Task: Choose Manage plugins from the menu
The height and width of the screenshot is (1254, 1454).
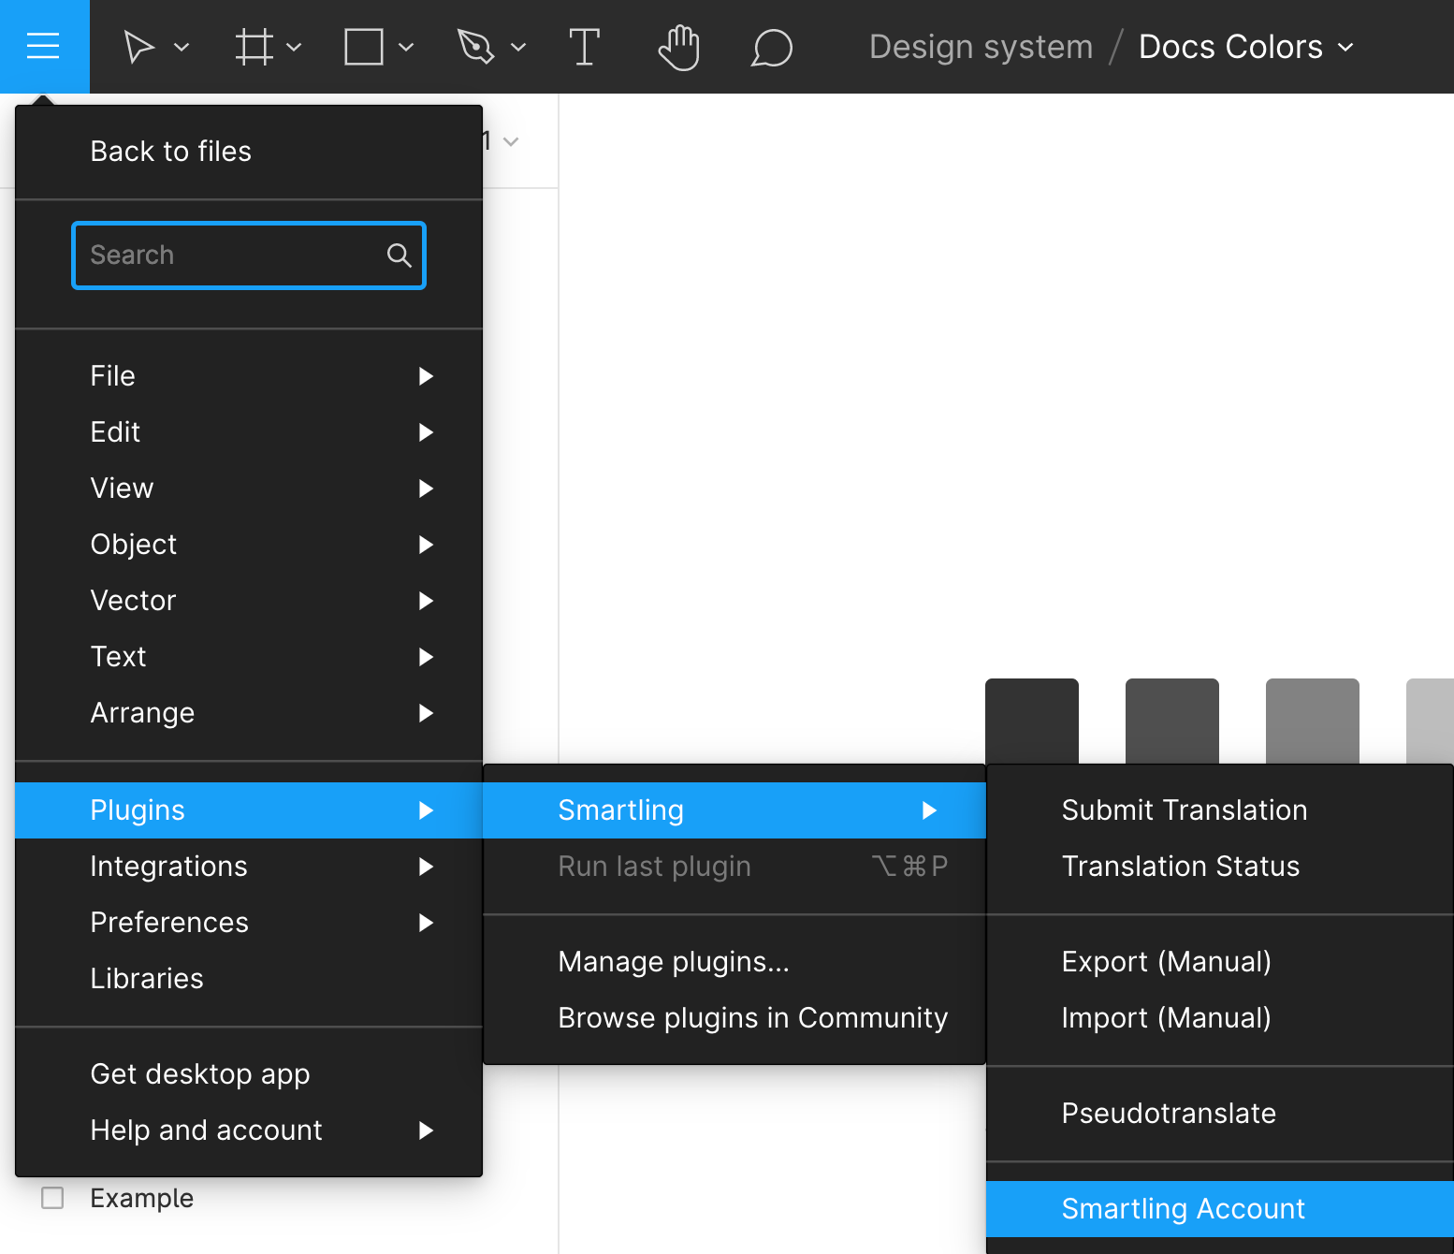Action: (x=673, y=961)
